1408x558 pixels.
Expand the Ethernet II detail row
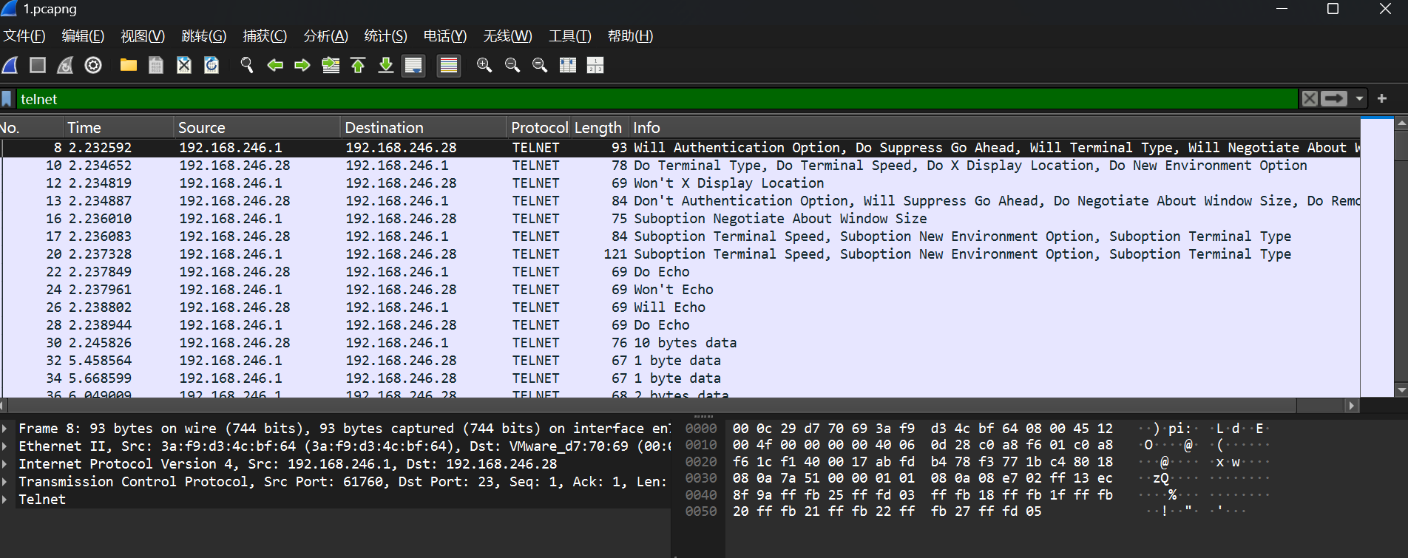click(x=5, y=446)
